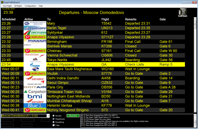
Task: Select the Departures radio button
Action: click(x=53, y=119)
